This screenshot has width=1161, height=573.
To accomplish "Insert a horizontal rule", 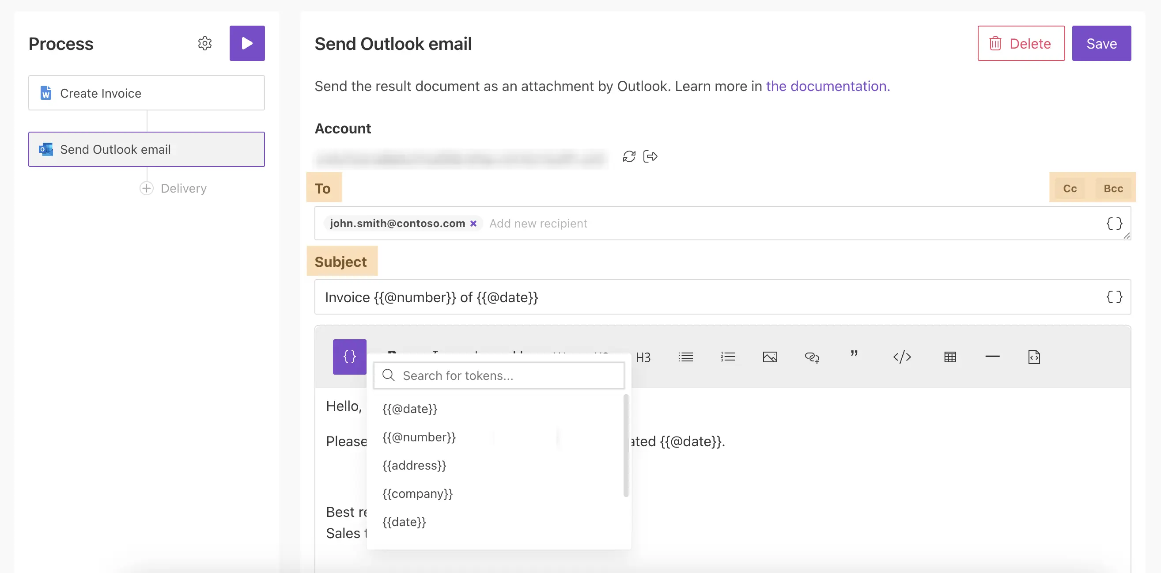I will [992, 357].
